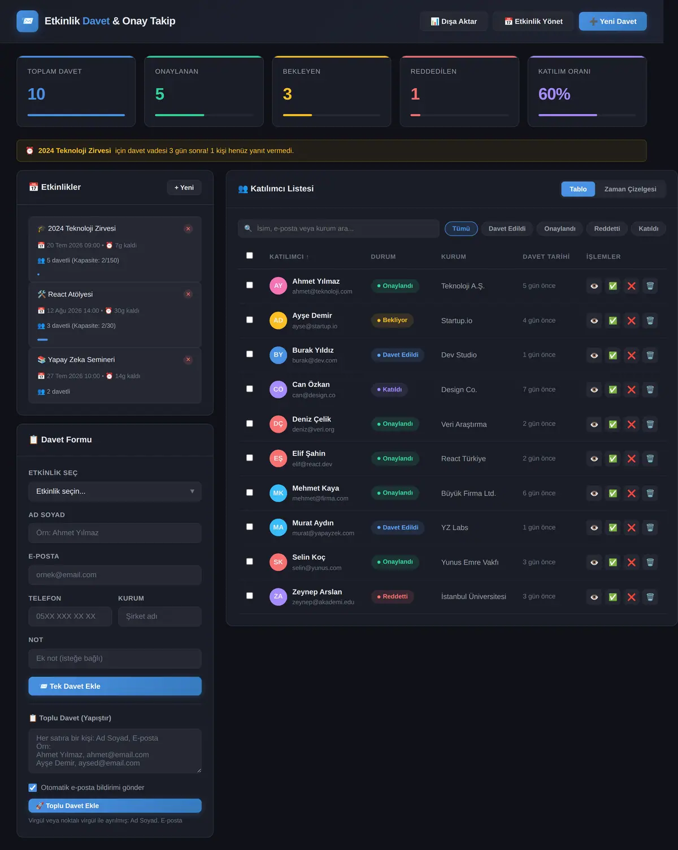The image size is (678, 850).
Task: Open Etkinlik Yönet from the header
Action: tap(533, 21)
